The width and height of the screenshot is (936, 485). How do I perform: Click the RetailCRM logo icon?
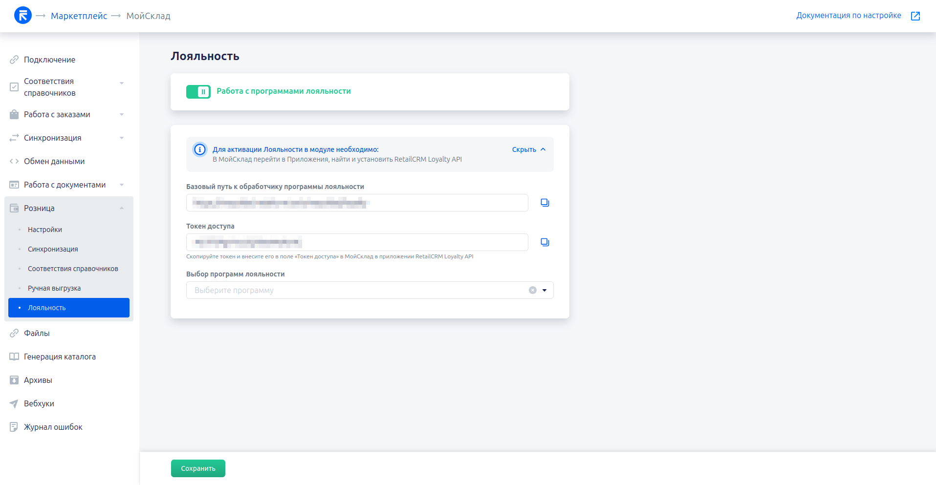(23, 16)
